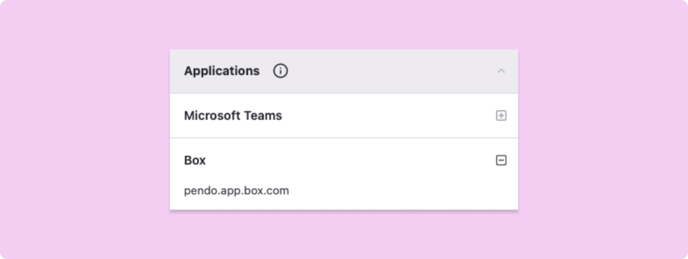The width and height of the screenshot is (688, 259).
Task: Click the Applications section header bar
Action: coord(344,71)
